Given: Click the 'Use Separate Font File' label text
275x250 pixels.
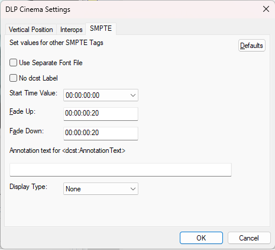Looking at the screenshot, I should [x=51, y=63].
